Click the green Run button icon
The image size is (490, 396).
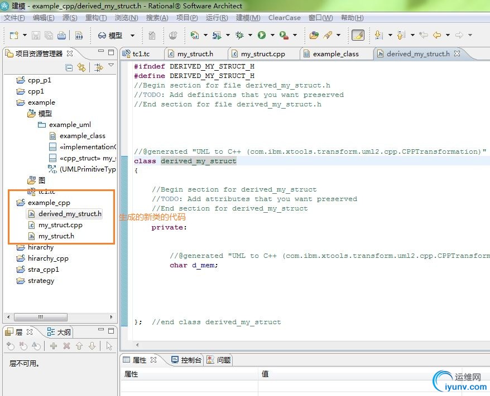tap(261, 35)
